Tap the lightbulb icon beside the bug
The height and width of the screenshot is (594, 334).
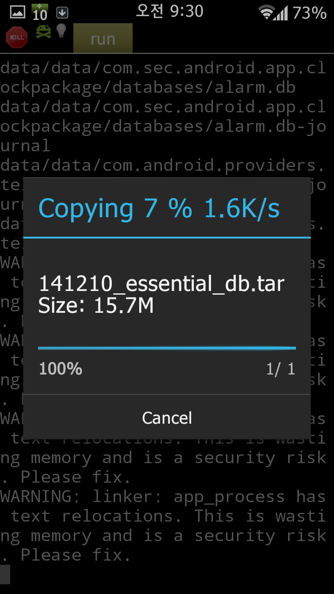(61, 31)
